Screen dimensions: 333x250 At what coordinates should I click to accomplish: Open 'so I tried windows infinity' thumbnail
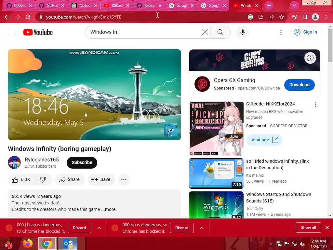216,173
